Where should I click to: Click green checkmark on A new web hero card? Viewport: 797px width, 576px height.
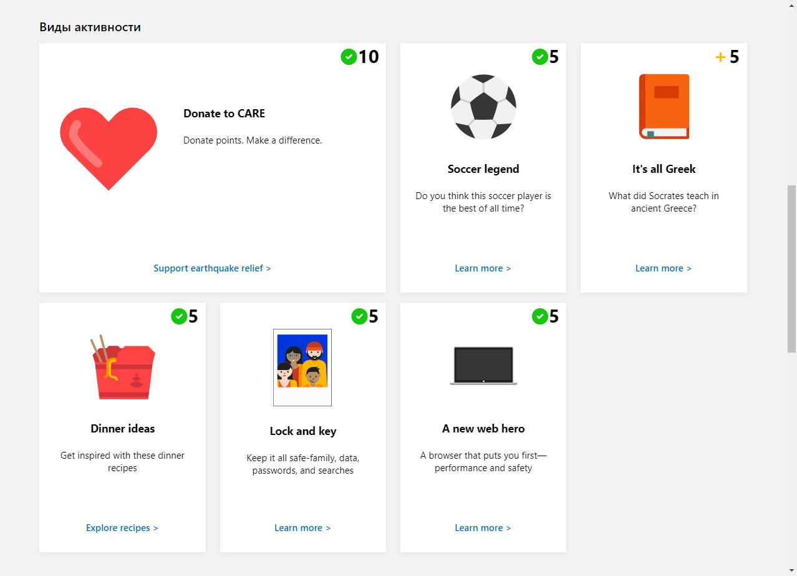click(539, 316)
